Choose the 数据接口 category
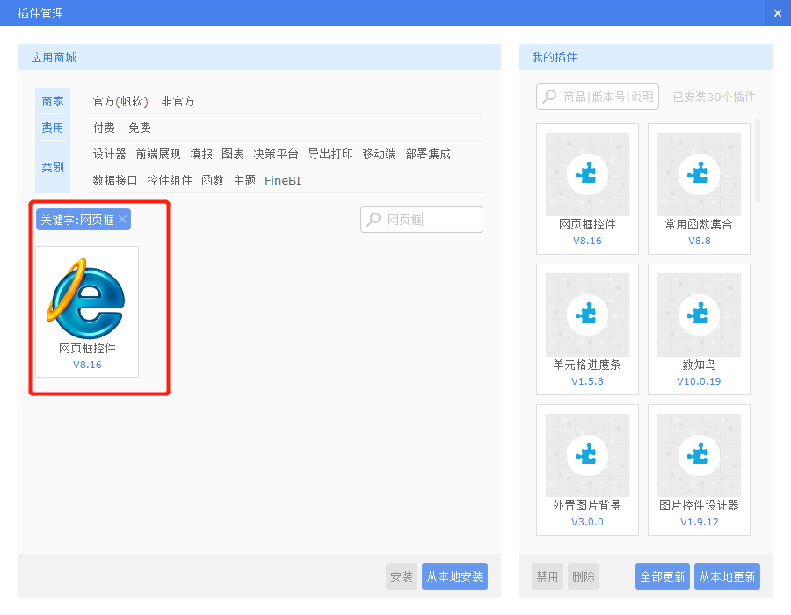This screenshot has height=615, width=791. click(114, 180)
